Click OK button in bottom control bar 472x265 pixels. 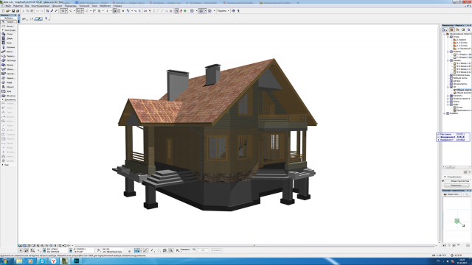[203, 250]
